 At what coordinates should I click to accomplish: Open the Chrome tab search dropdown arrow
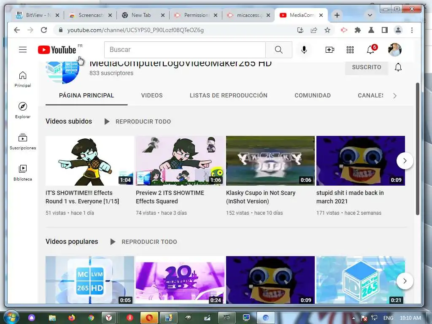pyautogui.click(x=370, y=15)
